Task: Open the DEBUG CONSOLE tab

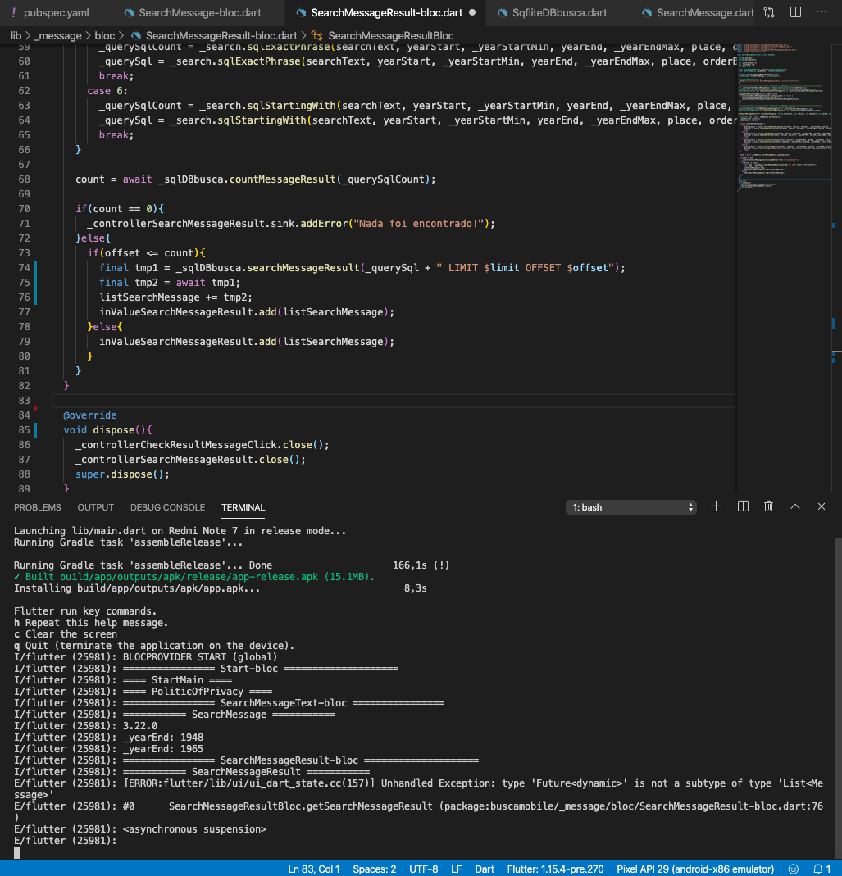Action: (167, 507)
